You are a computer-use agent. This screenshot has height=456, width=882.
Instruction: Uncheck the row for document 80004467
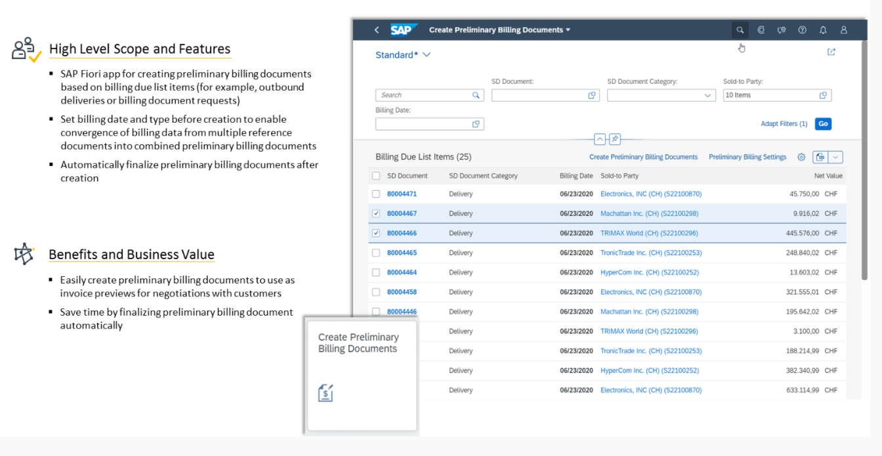point(376,214)
